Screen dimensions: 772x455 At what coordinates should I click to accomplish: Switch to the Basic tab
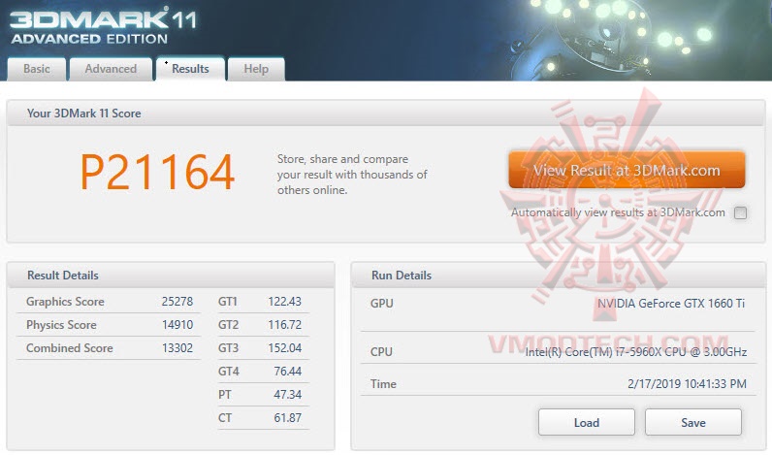pos(37,69)
